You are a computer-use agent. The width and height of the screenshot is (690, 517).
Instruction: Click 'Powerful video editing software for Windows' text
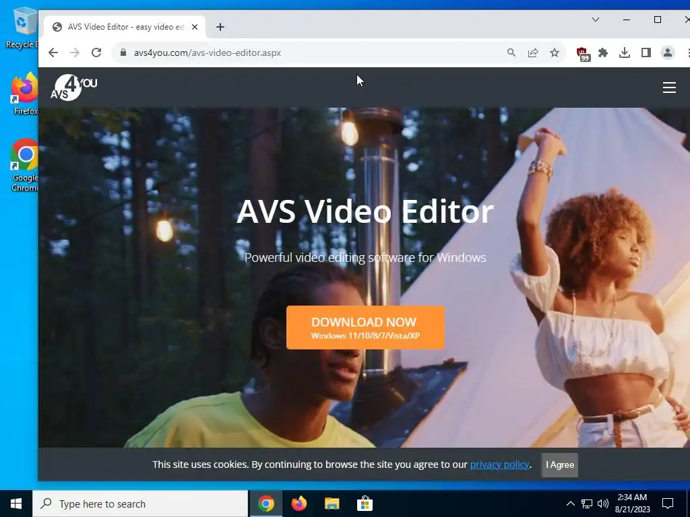[365, 257]
